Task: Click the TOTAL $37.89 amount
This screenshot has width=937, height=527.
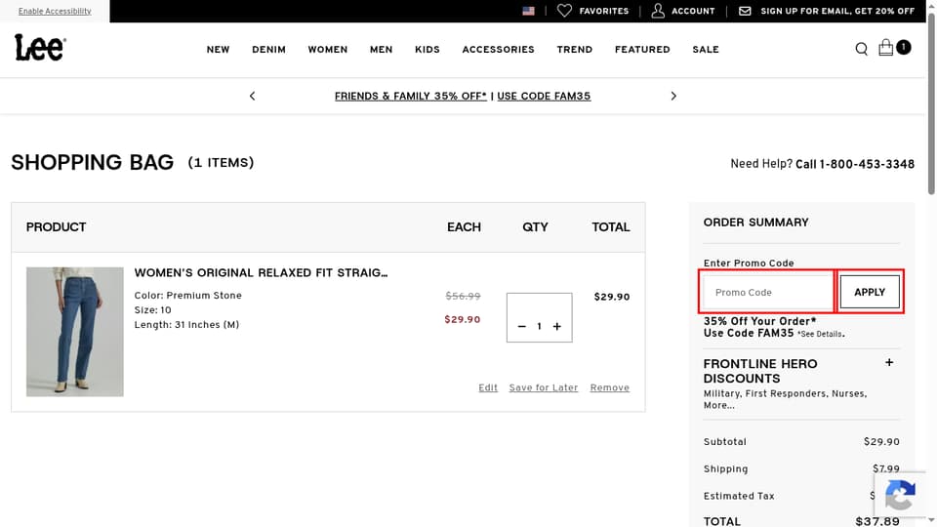Action: point(876,521)
